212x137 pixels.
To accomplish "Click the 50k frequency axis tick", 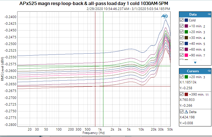I will tap(170, 129).
